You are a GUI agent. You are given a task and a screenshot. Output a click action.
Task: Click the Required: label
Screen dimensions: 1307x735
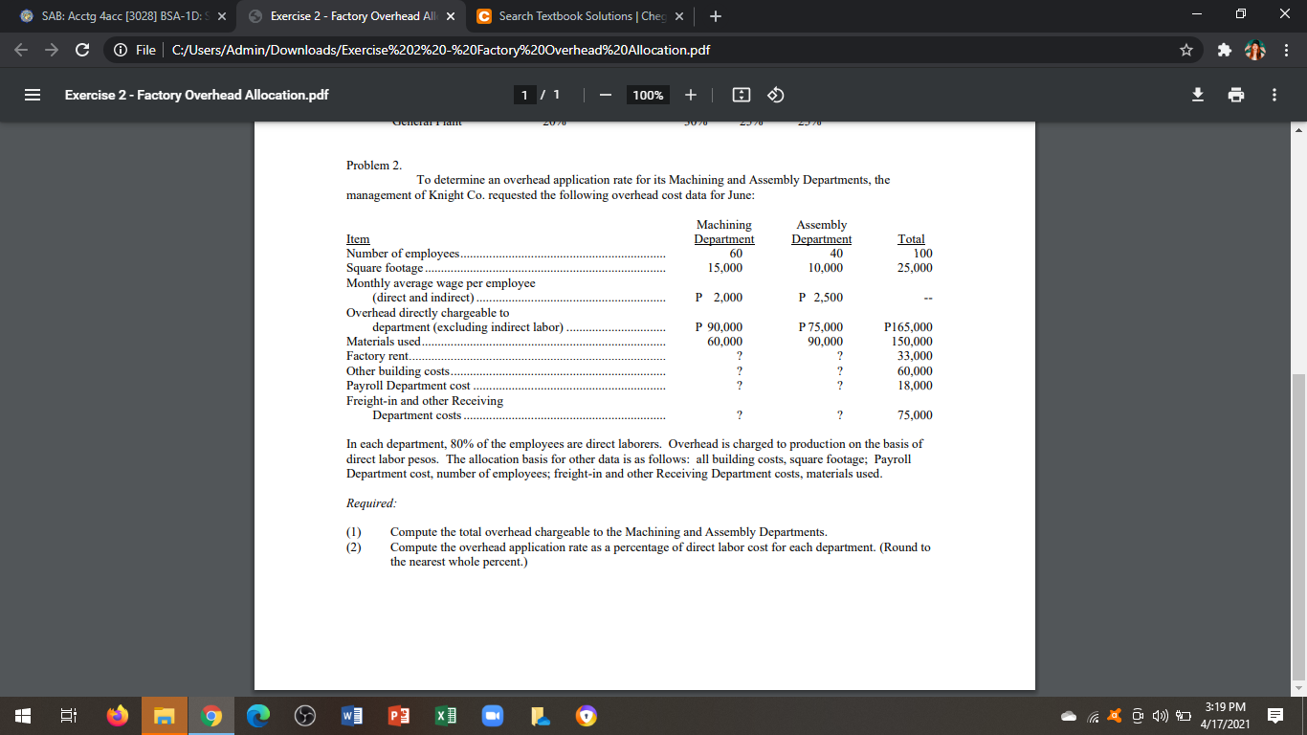[x=371, y=502]
